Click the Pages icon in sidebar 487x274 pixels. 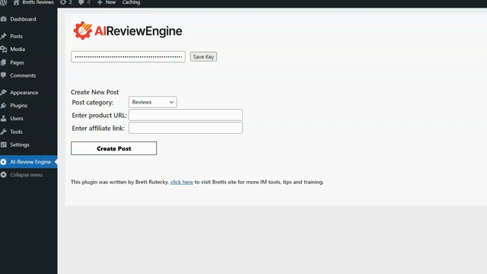pyautogui.click(x=3, y=62)
